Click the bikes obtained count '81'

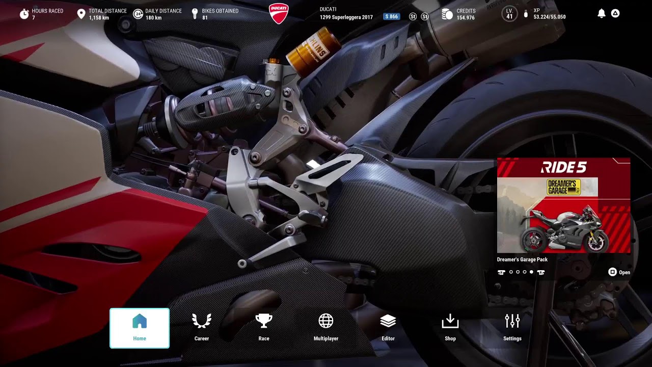coord(205,18)
